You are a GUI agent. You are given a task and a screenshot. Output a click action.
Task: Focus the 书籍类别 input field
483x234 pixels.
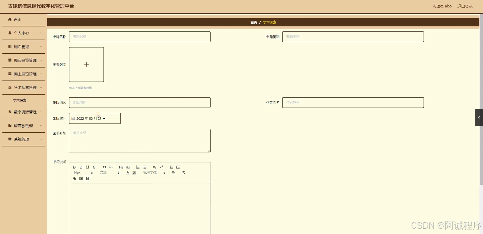[x=353, y=37]
